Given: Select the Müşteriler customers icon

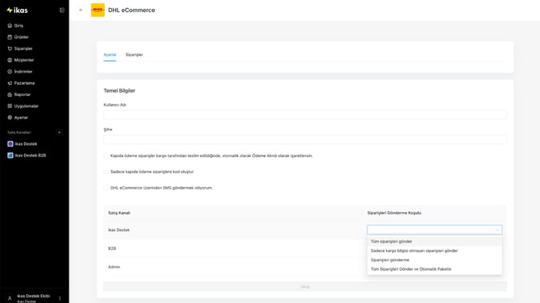Looking at the screenshot, I should tap(10, 60).
